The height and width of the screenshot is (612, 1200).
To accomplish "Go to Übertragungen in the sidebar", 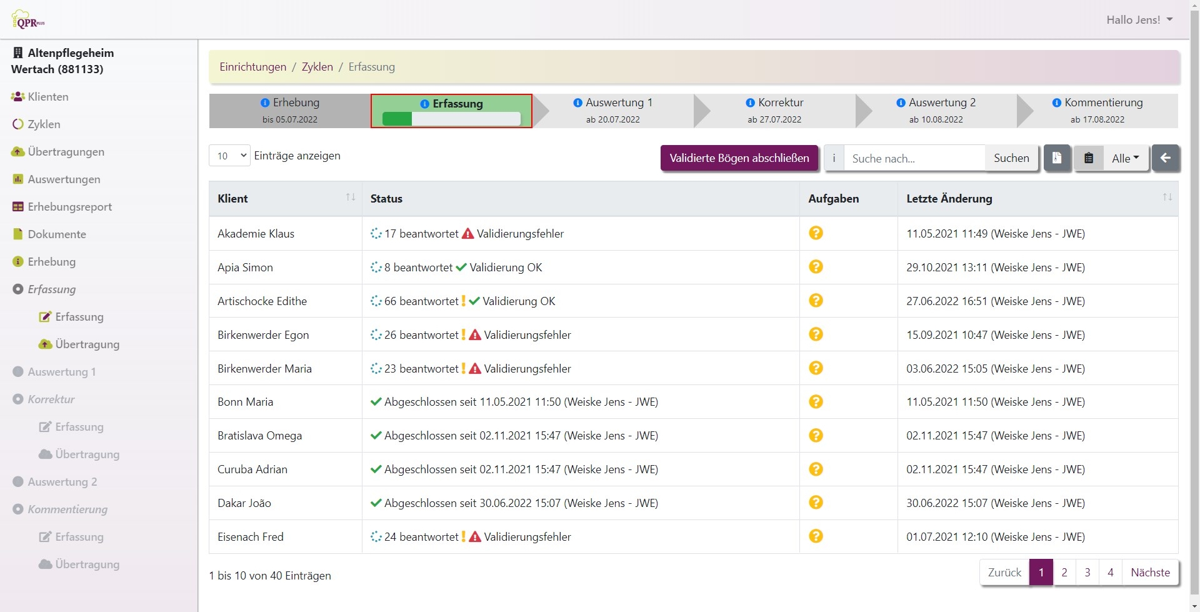I will pos(58,152).
